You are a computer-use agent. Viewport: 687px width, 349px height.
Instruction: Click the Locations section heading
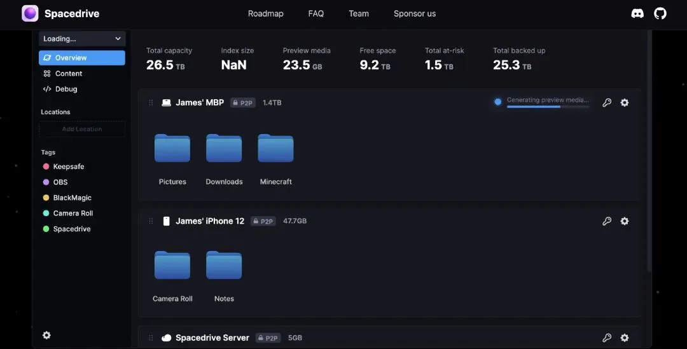point(55,112)
